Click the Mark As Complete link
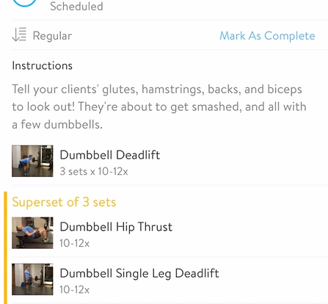This screenshot has width=328, height=304. (267, 36)
